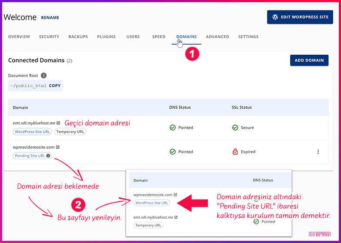Open the Plugins tab
This screenshot has width=341, height=243.
[x=106, y=37]
